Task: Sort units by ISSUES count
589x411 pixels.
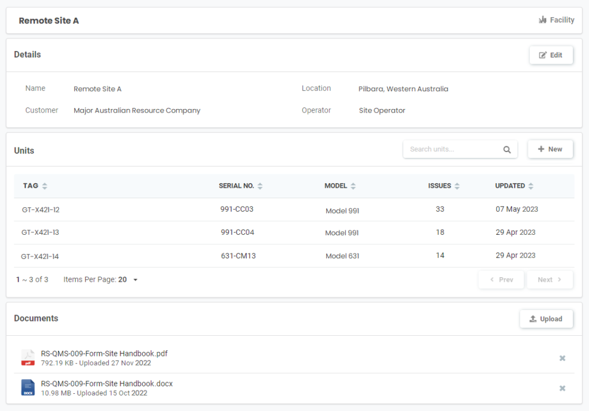Action: [457, 186]
